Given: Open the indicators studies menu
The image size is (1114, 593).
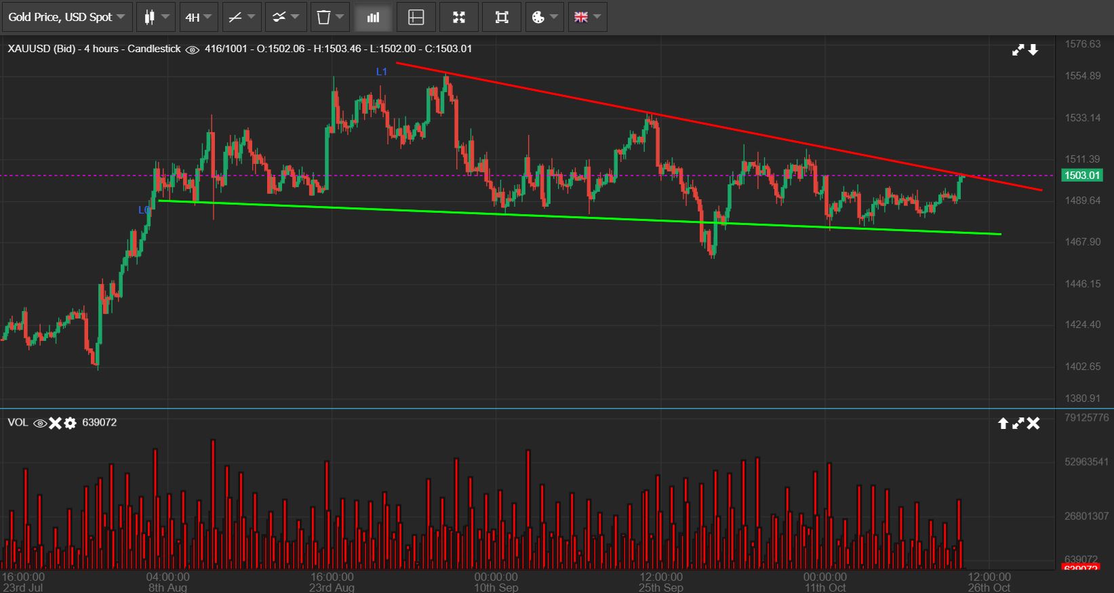Looking at the screenshot, I should tap(285, 18).
